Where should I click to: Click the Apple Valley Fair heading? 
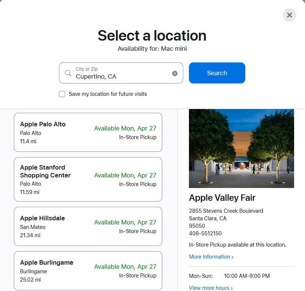pos(222,198)
